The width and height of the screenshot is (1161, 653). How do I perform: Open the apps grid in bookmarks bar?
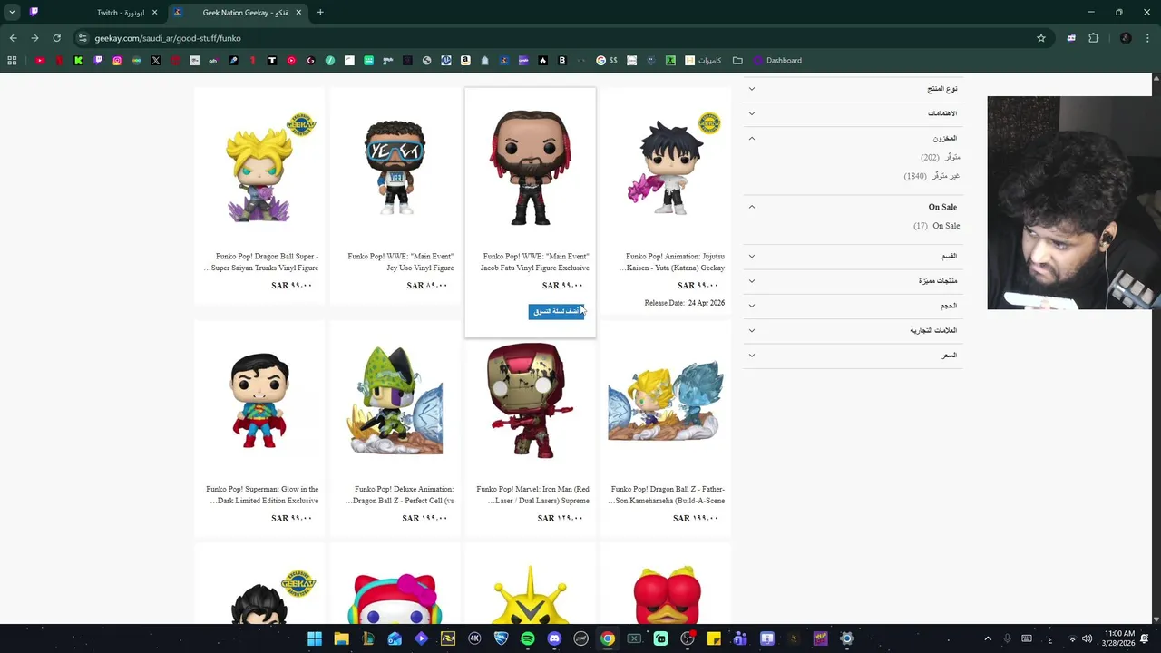coord(12,61)
